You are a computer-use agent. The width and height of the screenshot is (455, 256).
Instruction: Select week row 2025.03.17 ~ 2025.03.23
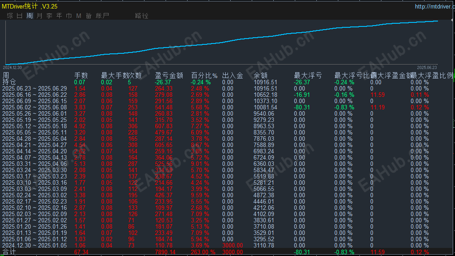(x=35, y=176)
